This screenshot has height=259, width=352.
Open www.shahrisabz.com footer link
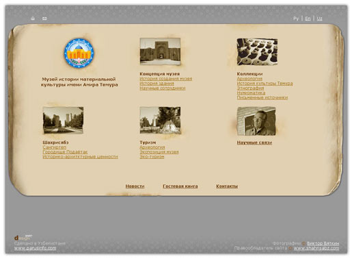tap(316, 248)
